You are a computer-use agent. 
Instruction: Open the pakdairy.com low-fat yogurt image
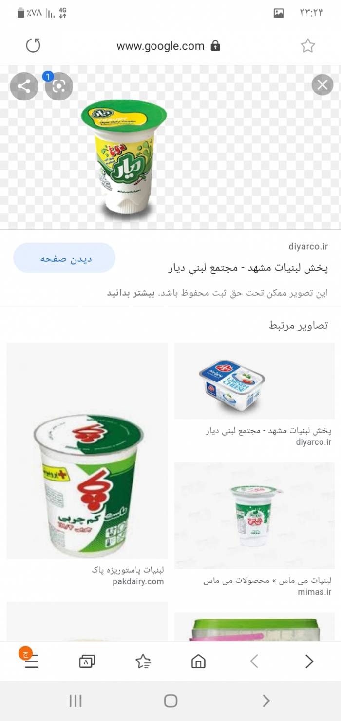click(x=87, y=451)
